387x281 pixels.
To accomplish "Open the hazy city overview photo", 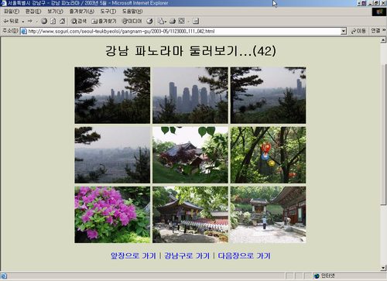I will point(112,155).
